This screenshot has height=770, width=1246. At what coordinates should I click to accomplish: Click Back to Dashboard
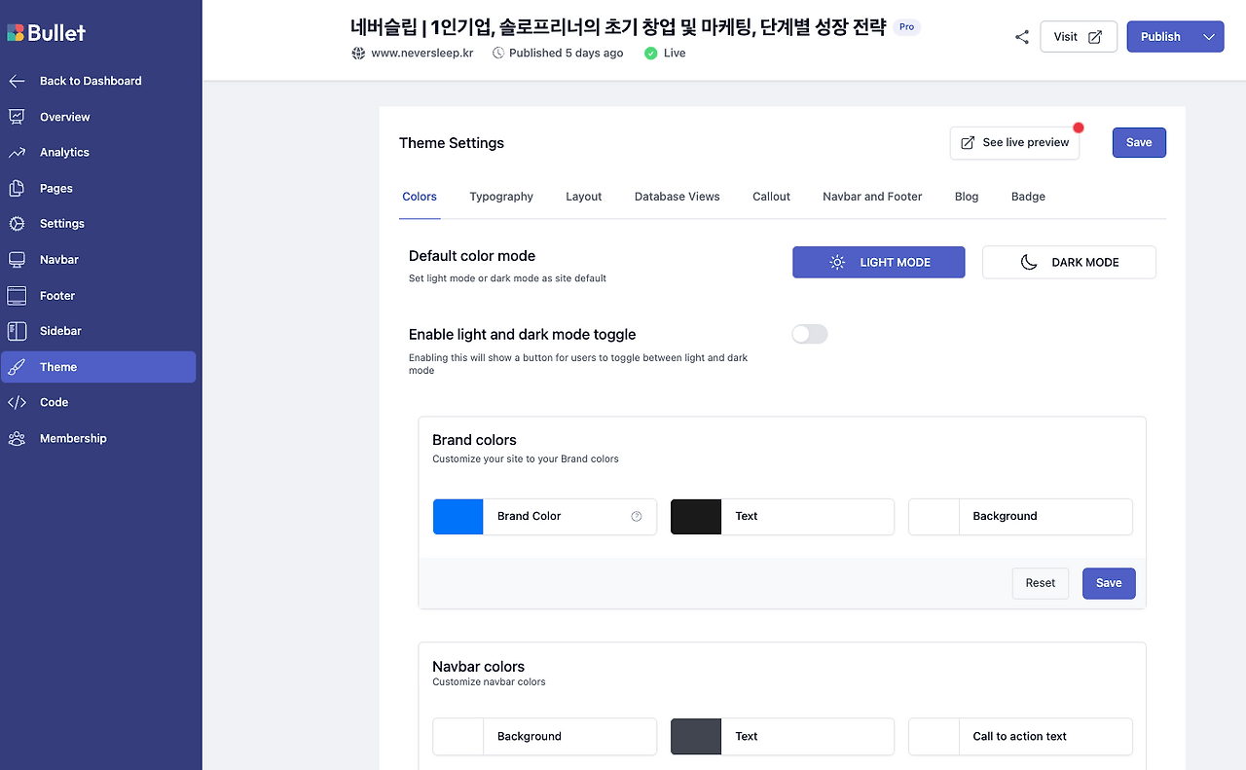92,81
